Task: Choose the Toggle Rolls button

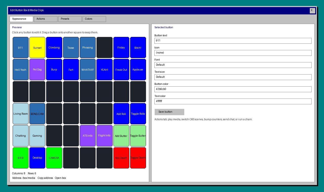Action: coord(138,114)
